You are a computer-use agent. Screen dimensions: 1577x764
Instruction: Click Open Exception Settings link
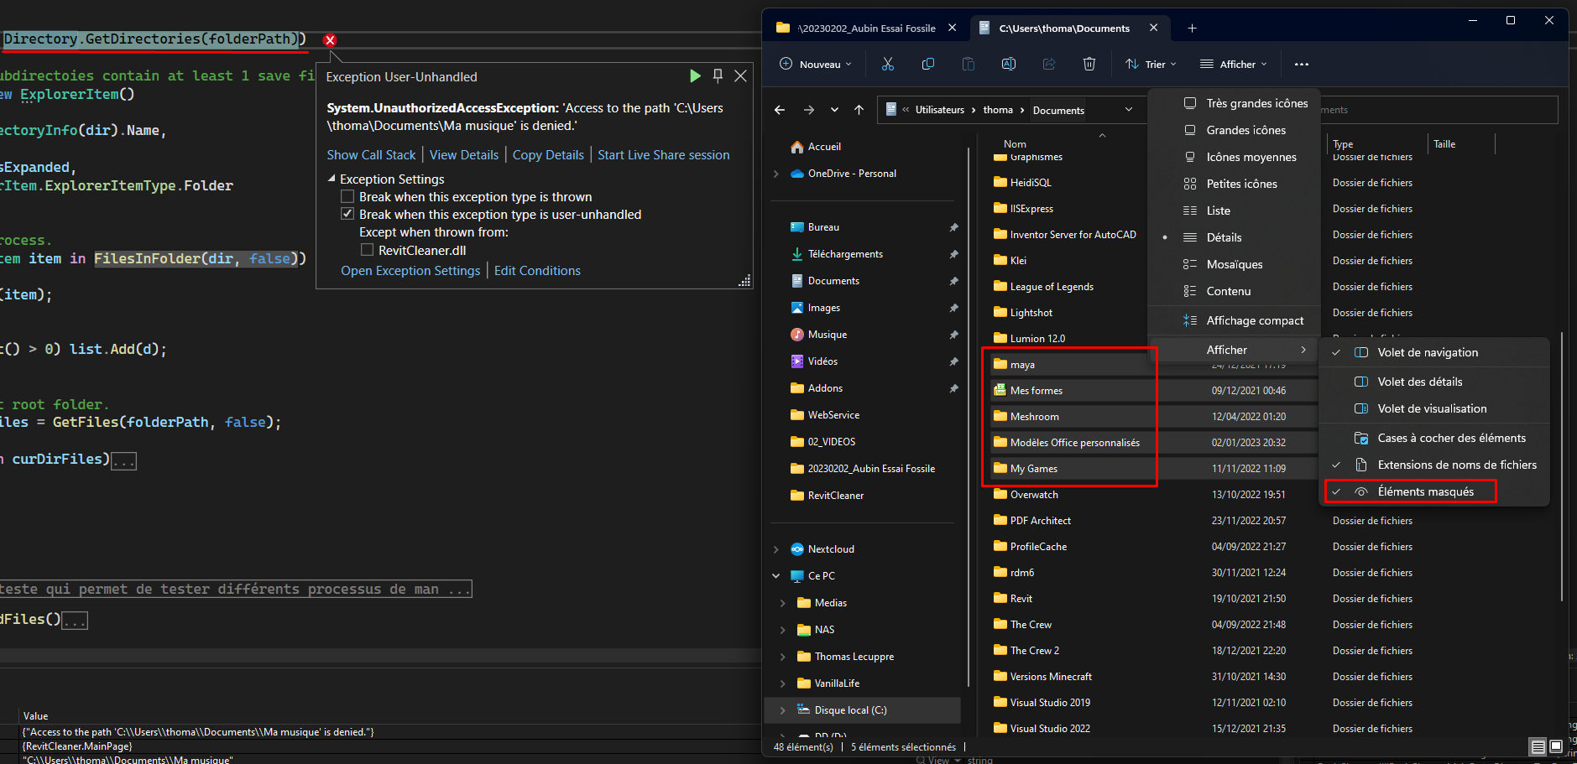coord(410,271)
